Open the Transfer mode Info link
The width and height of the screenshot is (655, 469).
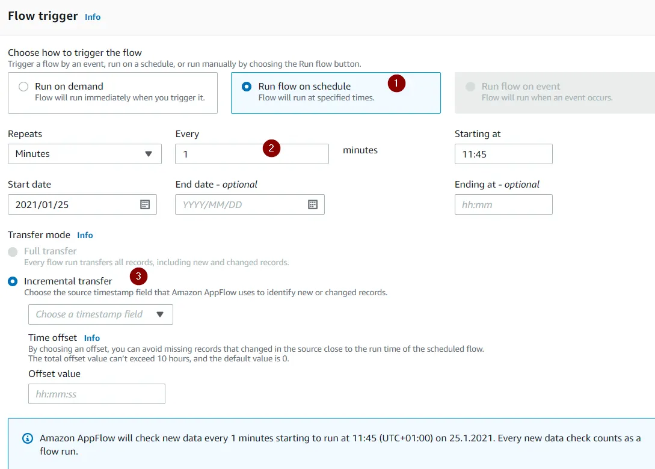pyautogui.click(x=85, y=235)
